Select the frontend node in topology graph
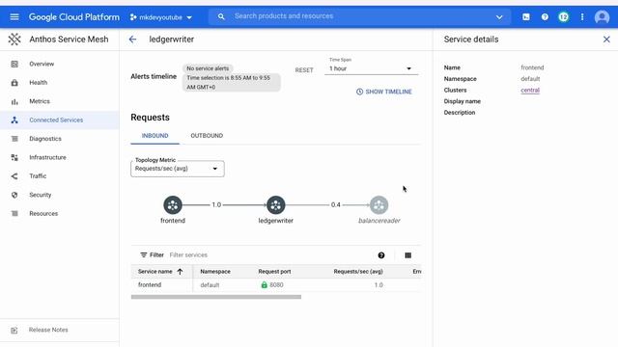 [173, 205]
